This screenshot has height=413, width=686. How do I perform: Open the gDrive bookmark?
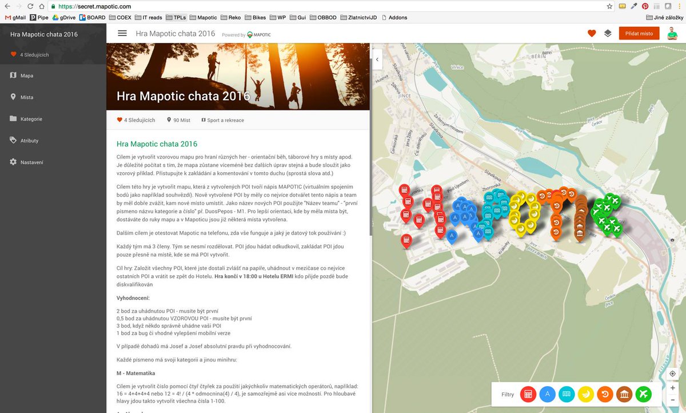click(64, 17)
